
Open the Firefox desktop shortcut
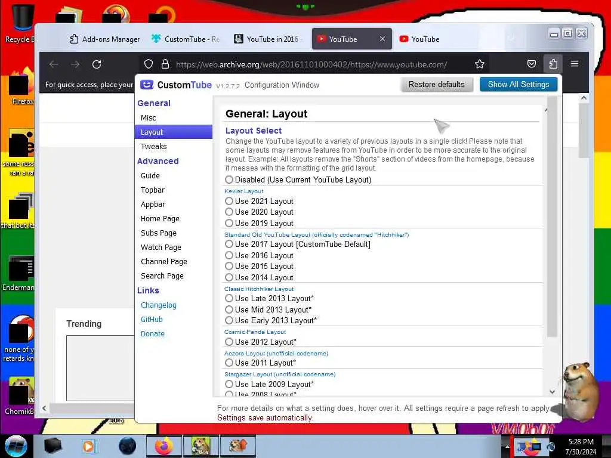coord(21,86)
